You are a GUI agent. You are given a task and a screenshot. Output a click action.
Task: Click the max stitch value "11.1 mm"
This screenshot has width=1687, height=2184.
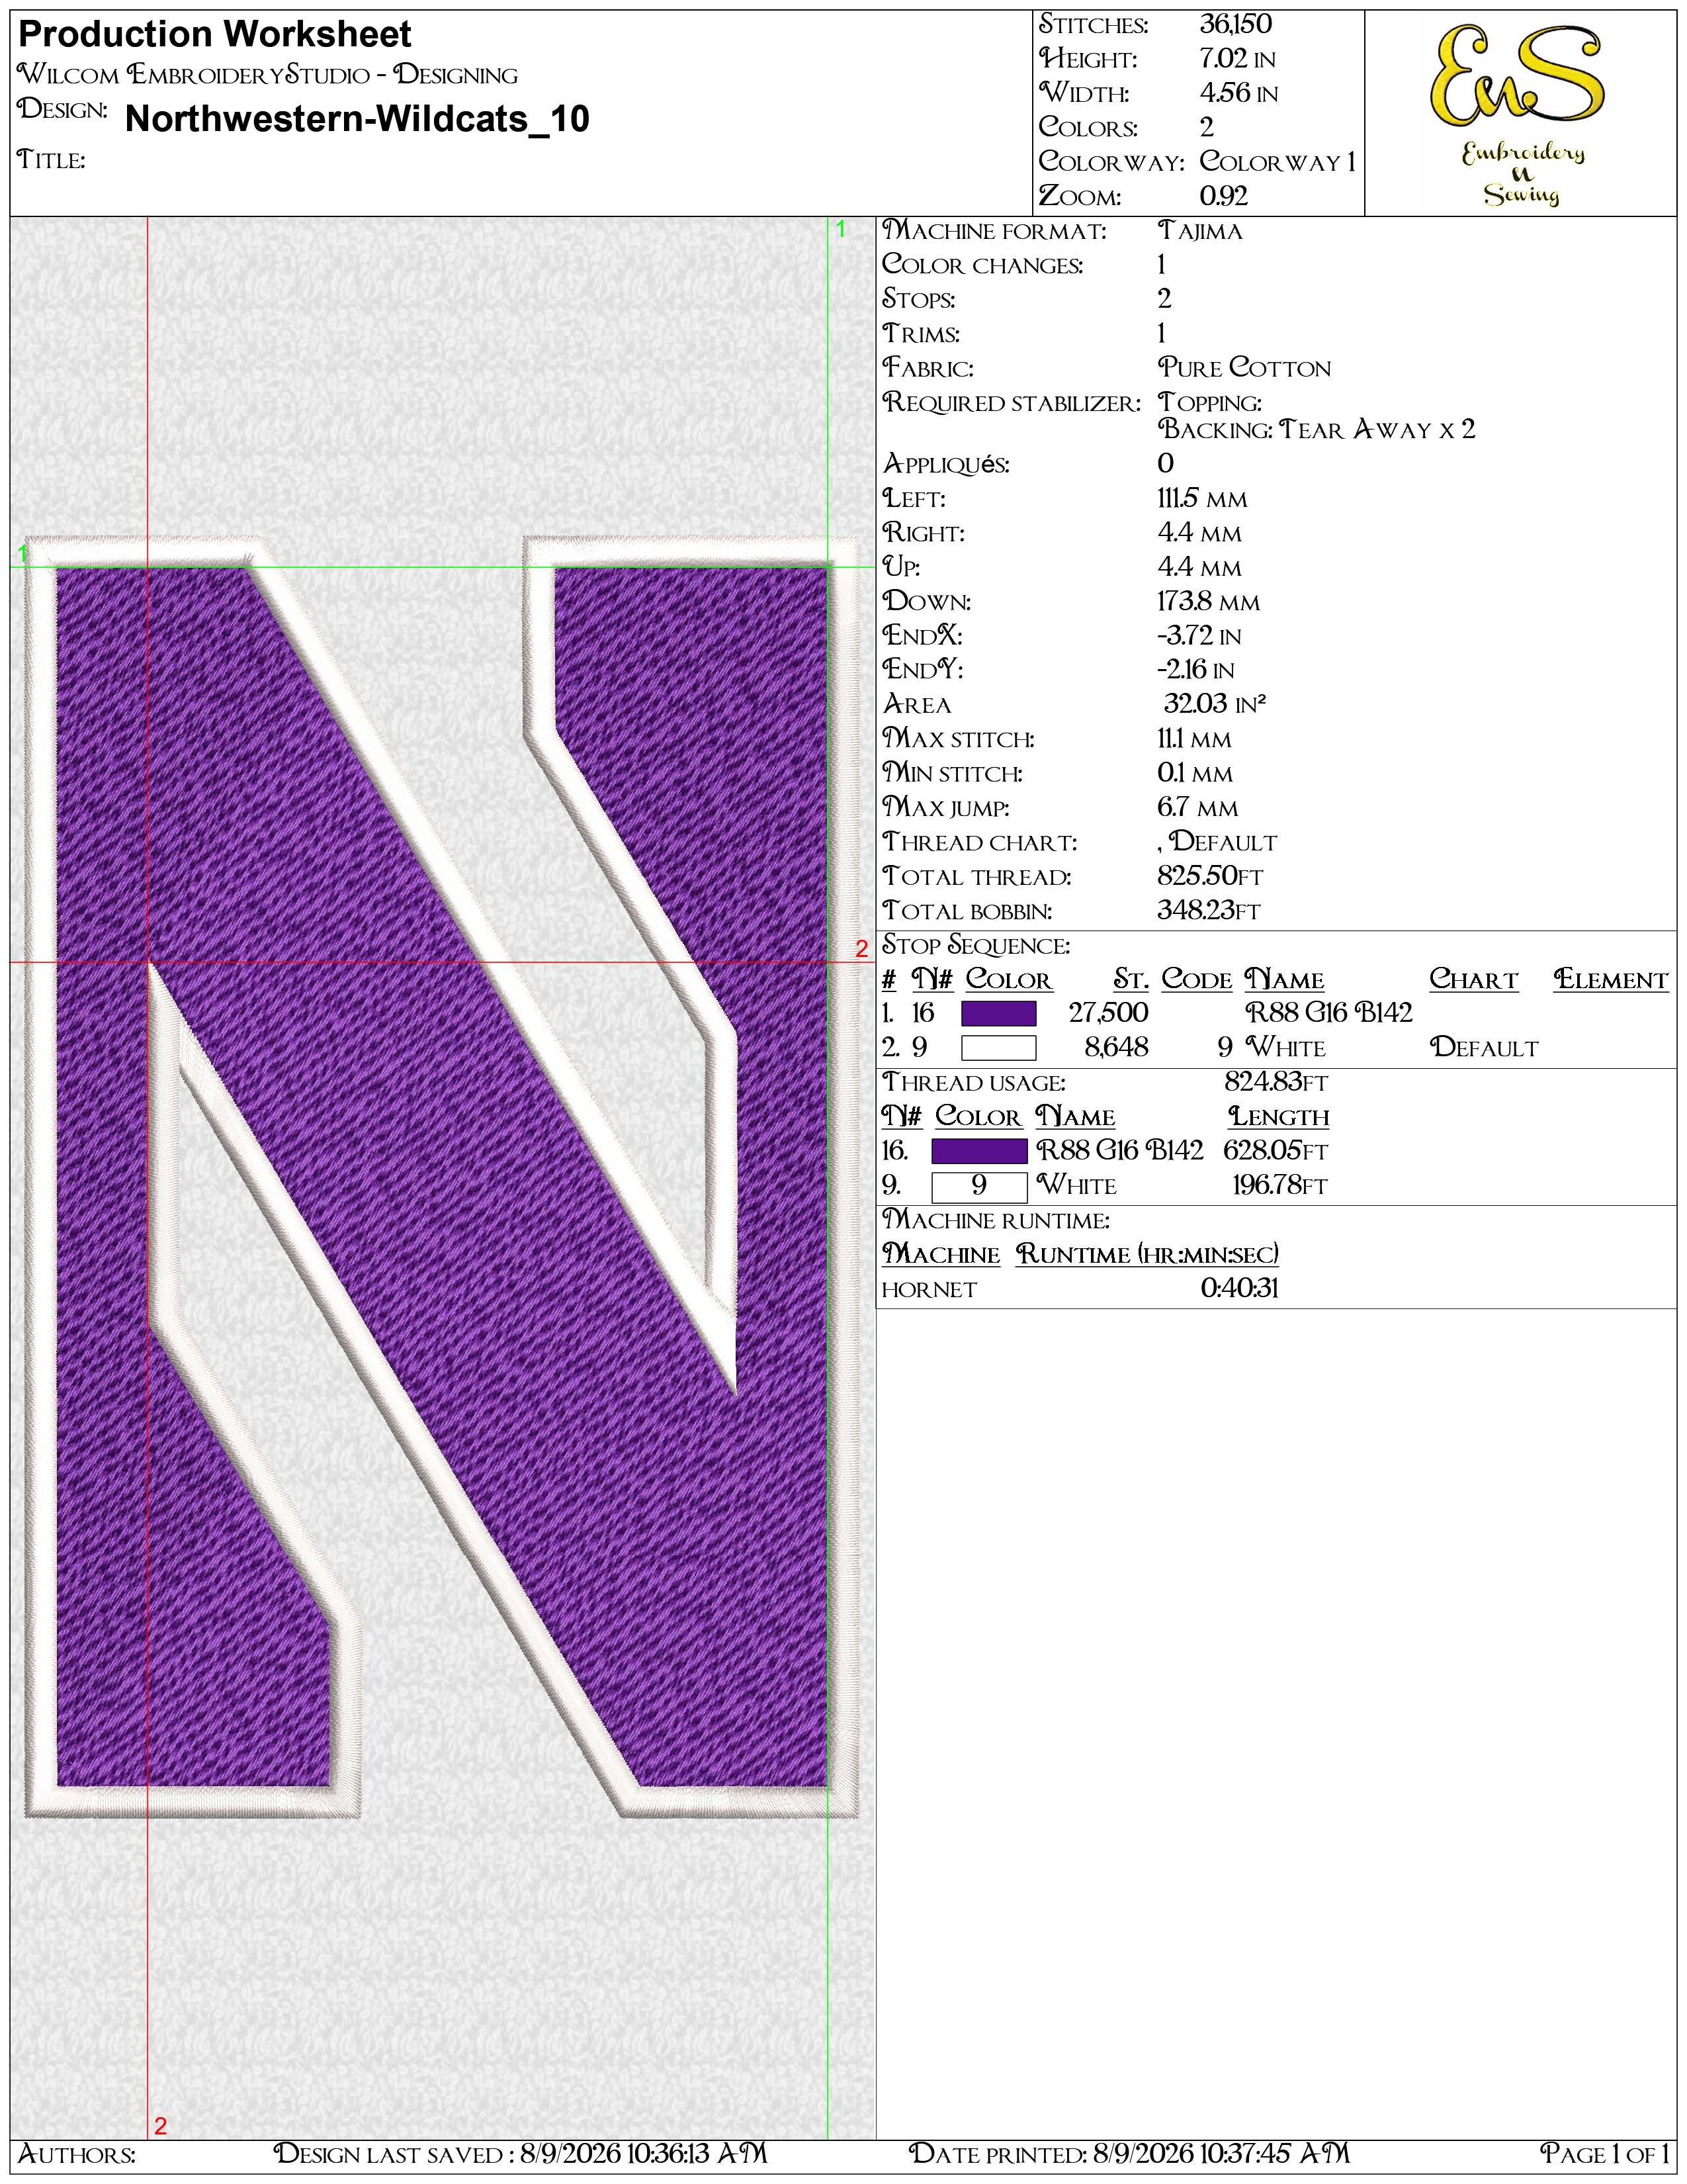point(1194,739)
